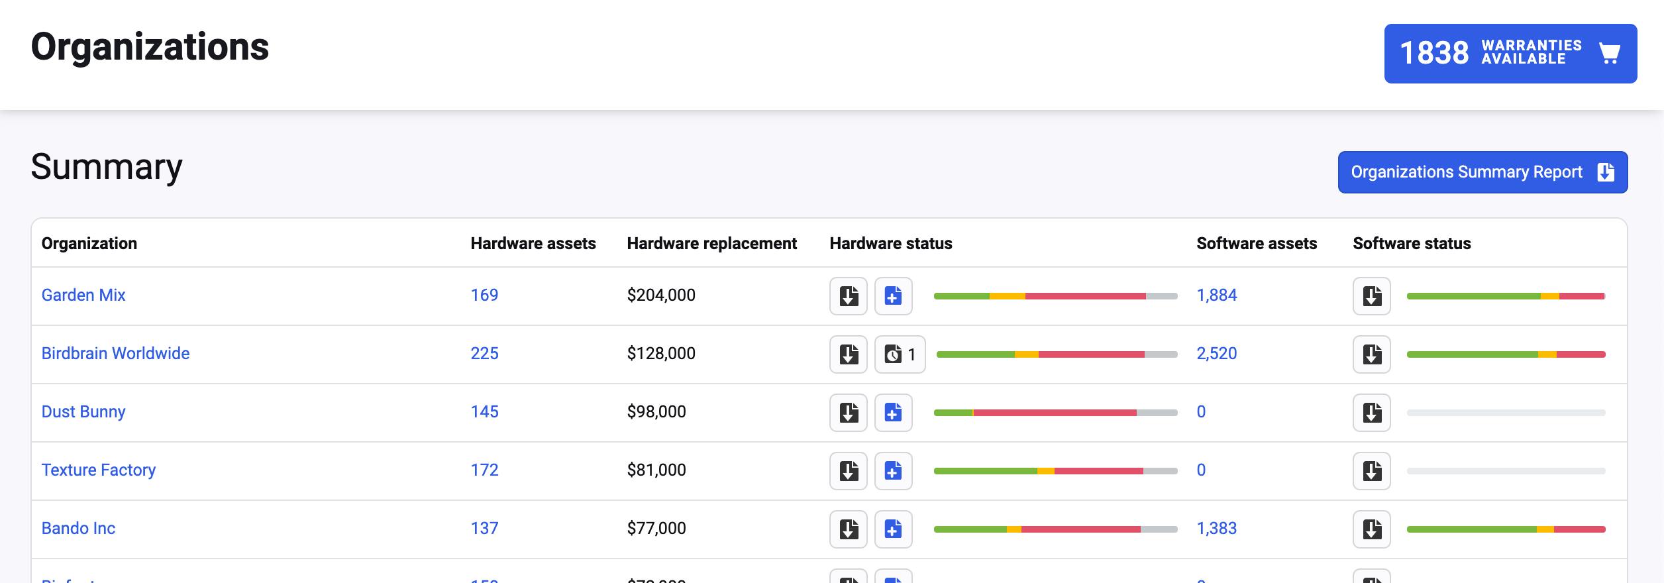Add warranty document for Dust Bunny
Screen dimensions: 1664x583
[x=893, y=413]
